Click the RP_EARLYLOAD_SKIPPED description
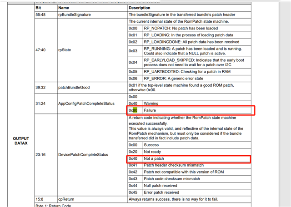291x207 pixels. click(194, 63)
